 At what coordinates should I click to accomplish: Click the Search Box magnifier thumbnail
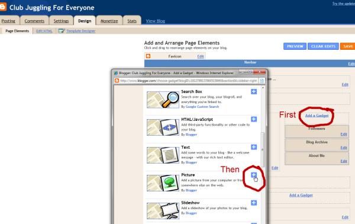pyautogui.click(x=163, y=100)
